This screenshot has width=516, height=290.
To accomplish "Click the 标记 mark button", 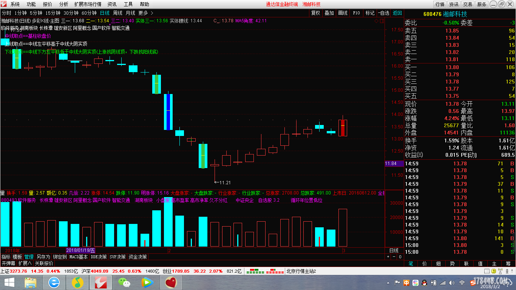I will click(370, 13).
